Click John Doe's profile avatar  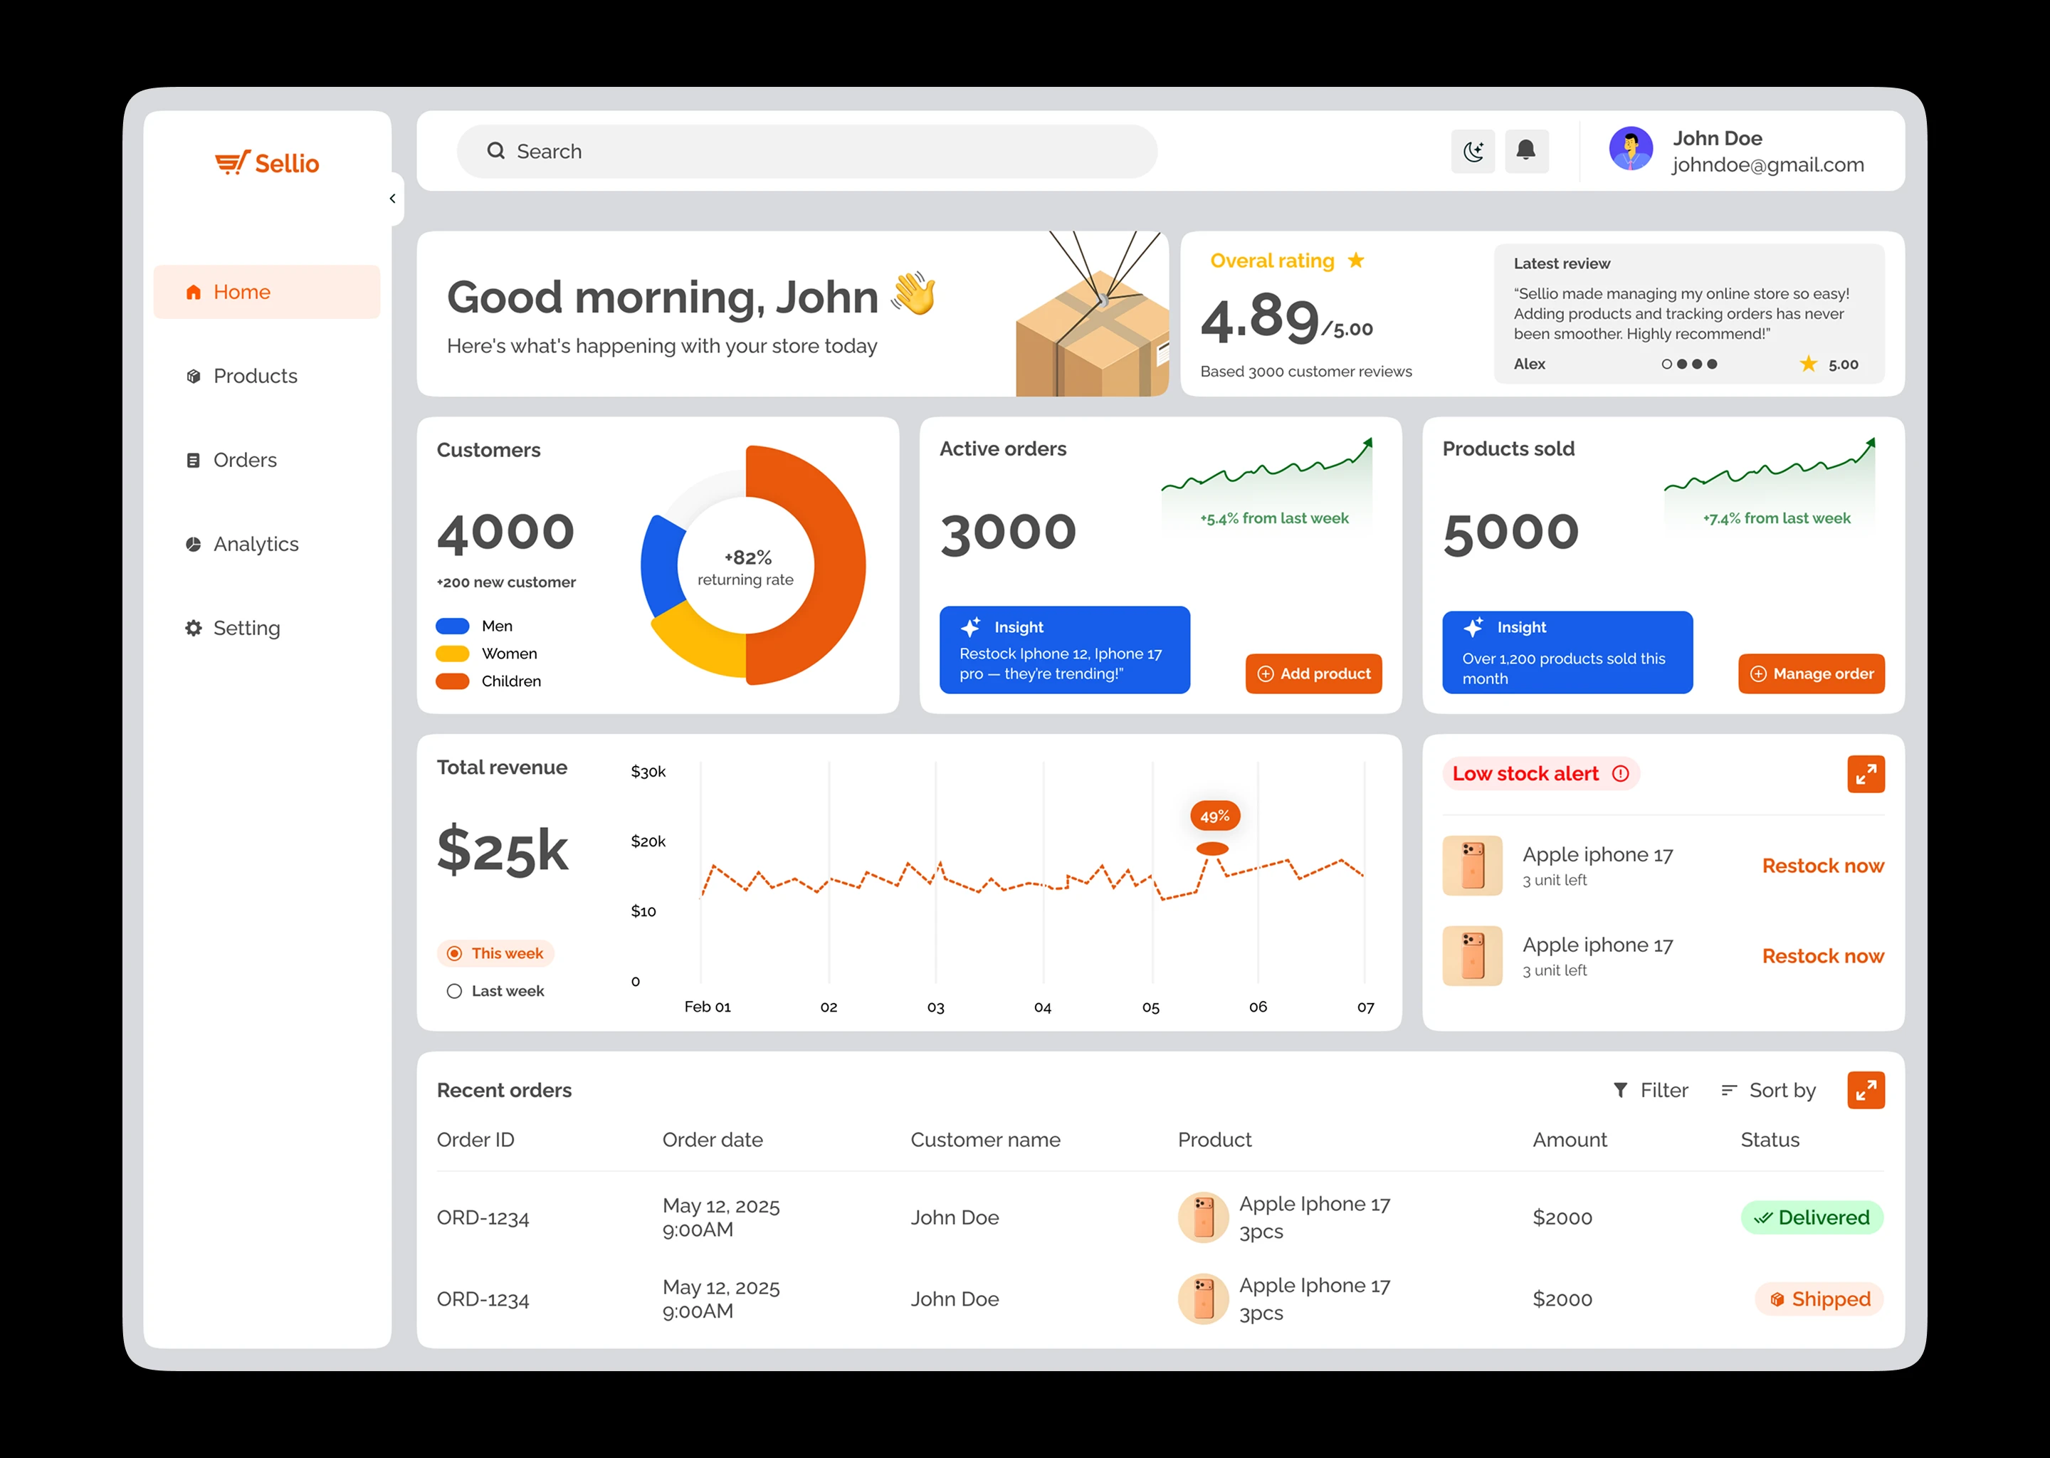(1630, 149)
